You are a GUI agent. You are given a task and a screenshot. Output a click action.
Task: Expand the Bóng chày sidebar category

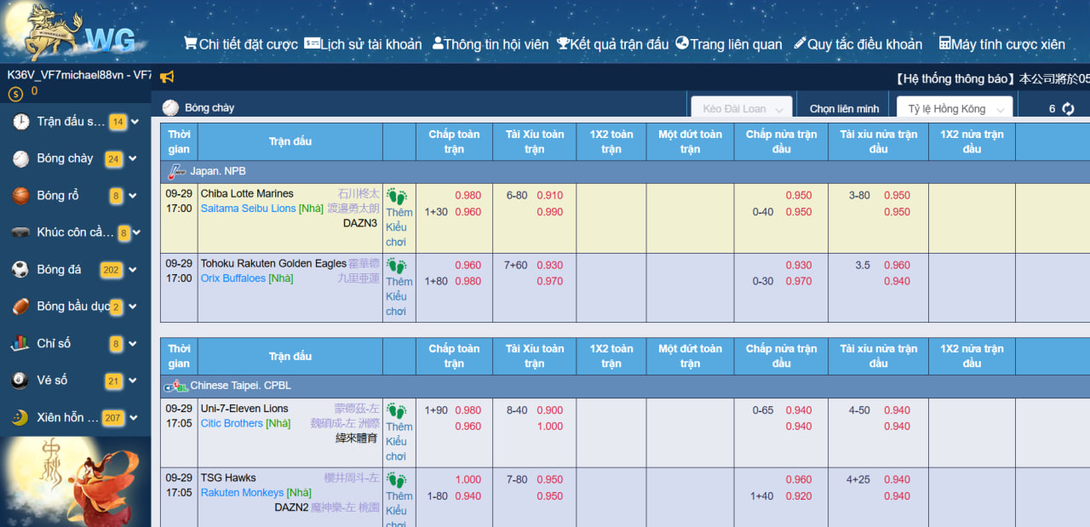point(133,159)
